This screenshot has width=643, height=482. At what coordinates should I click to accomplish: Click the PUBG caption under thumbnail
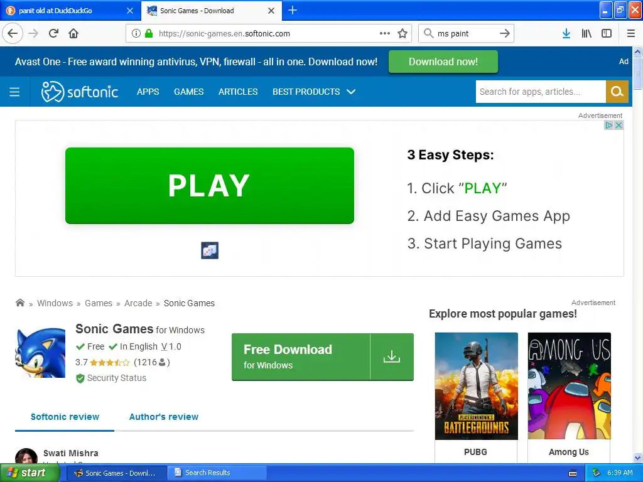click(x=476, y=452)
